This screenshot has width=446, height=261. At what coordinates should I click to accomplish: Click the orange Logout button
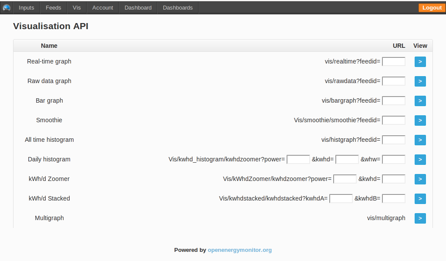coord(432,7)
